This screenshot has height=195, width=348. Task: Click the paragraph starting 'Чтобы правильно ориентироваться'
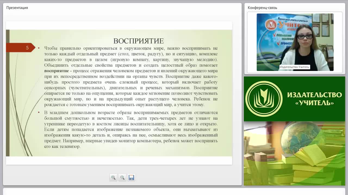click(131, 76)
